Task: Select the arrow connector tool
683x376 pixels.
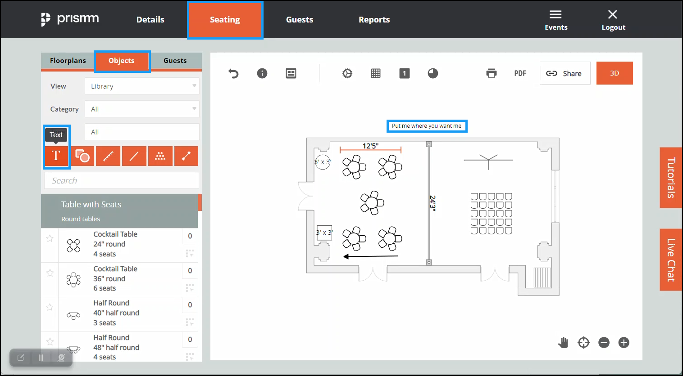Action: pos(186,156)
